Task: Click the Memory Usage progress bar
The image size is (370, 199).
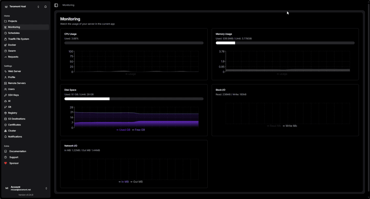Action: pos(285,43)
